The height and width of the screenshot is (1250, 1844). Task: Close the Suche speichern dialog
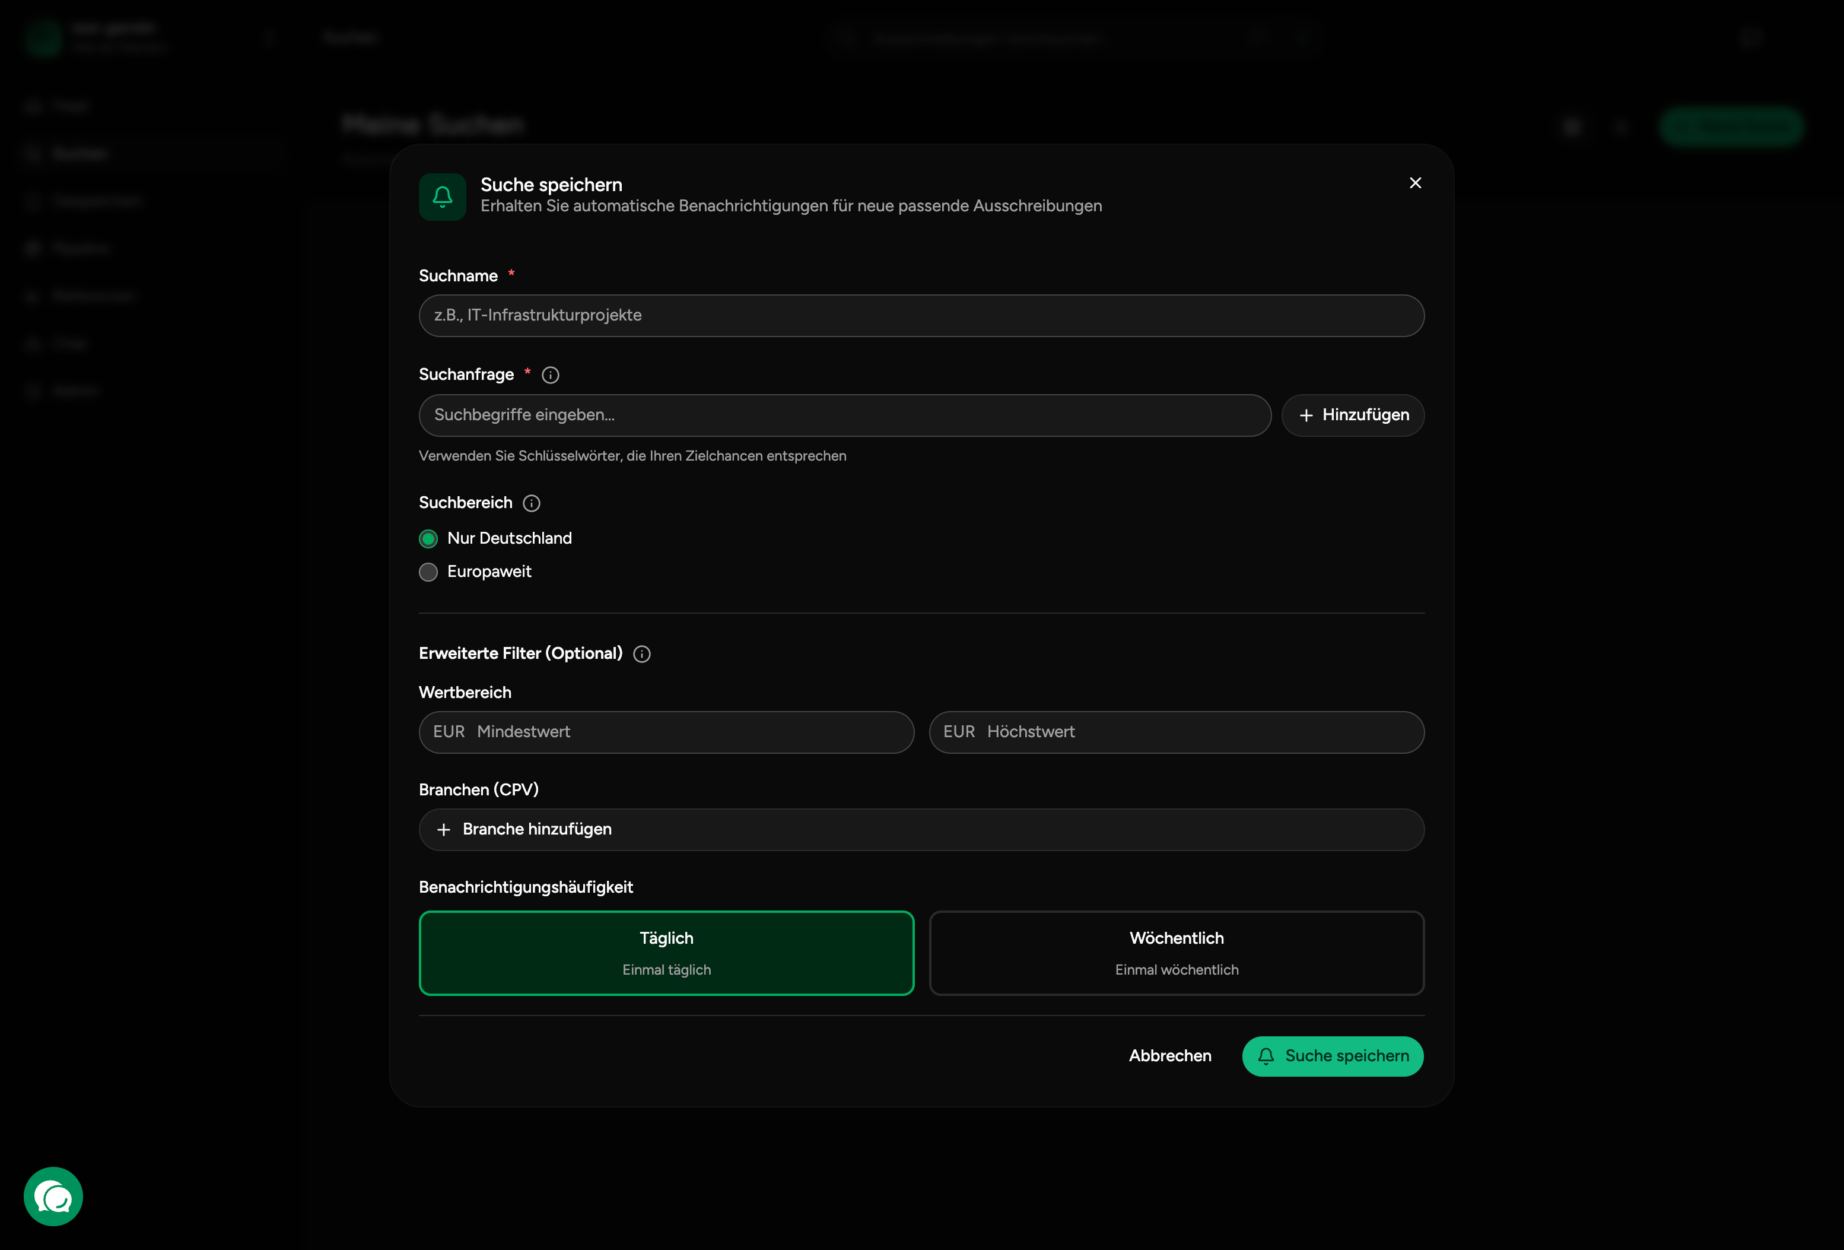(x=1414, y=183)
